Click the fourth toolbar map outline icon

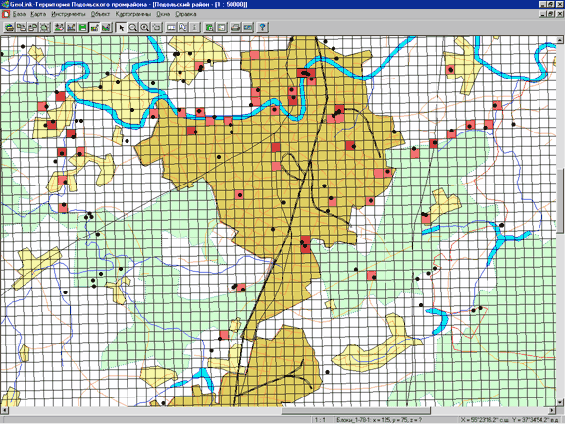(x=45, y=27)
